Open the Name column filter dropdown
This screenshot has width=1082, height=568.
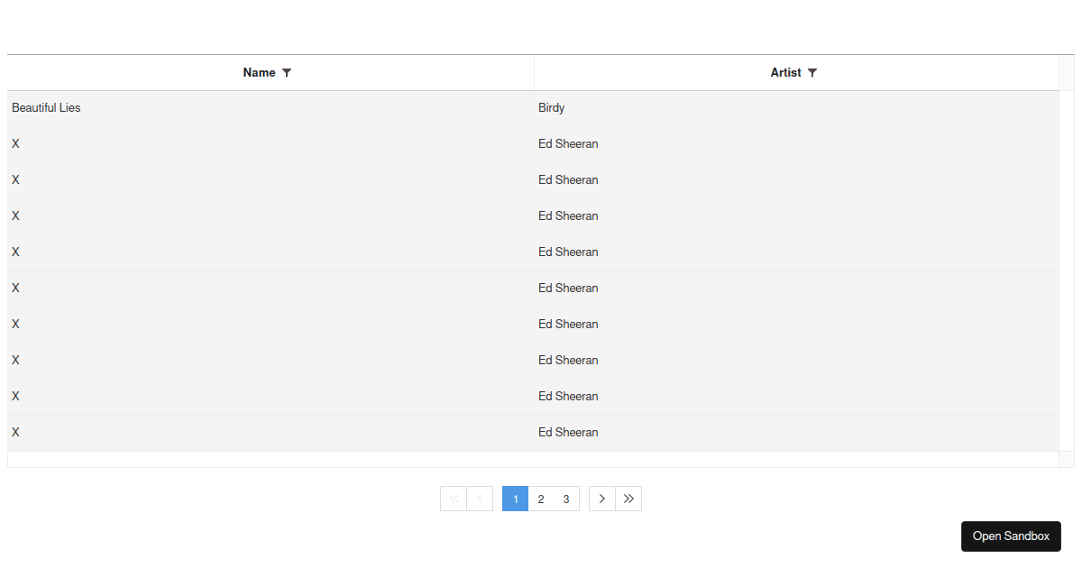287,72
